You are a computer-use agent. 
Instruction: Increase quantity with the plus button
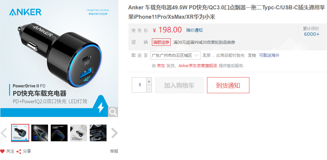(x=149, y=82)
